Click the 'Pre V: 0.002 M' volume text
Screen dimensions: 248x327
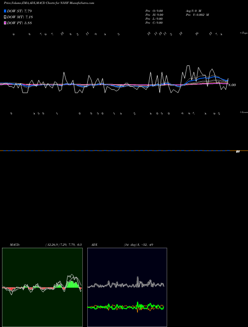point(197,15)
